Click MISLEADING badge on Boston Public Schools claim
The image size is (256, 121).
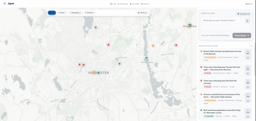pyautogui.click(x=210, y=57)
